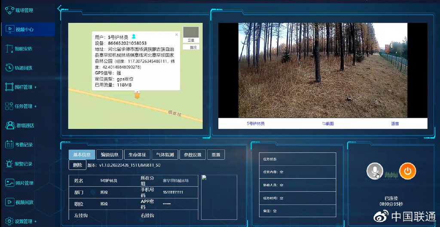Click the 考勤记录 calendar icon
Screen dimensions: 440x227
click(x=9, y=144)
